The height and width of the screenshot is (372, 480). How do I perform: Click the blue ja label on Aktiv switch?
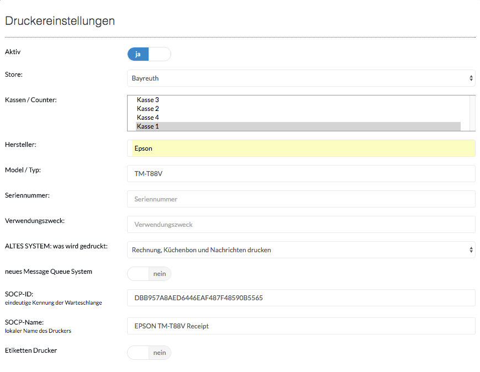[138, 54]
